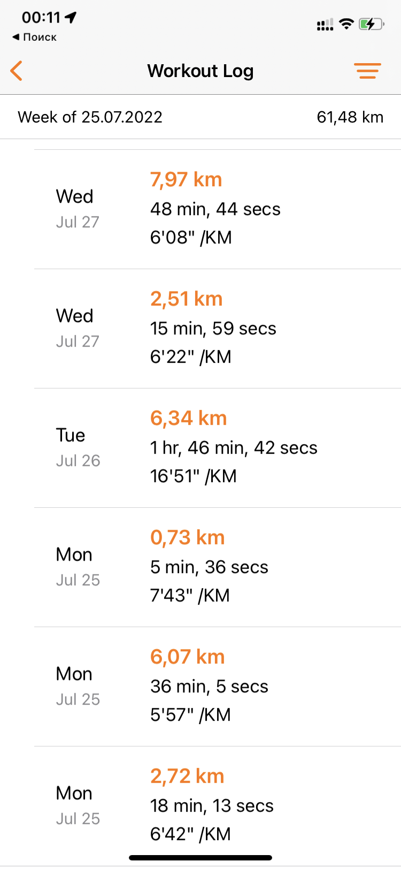The height and width of the screenshot is (869, 401).
Task: Tap the battery charging icon
Action: (x=371, y=24)
